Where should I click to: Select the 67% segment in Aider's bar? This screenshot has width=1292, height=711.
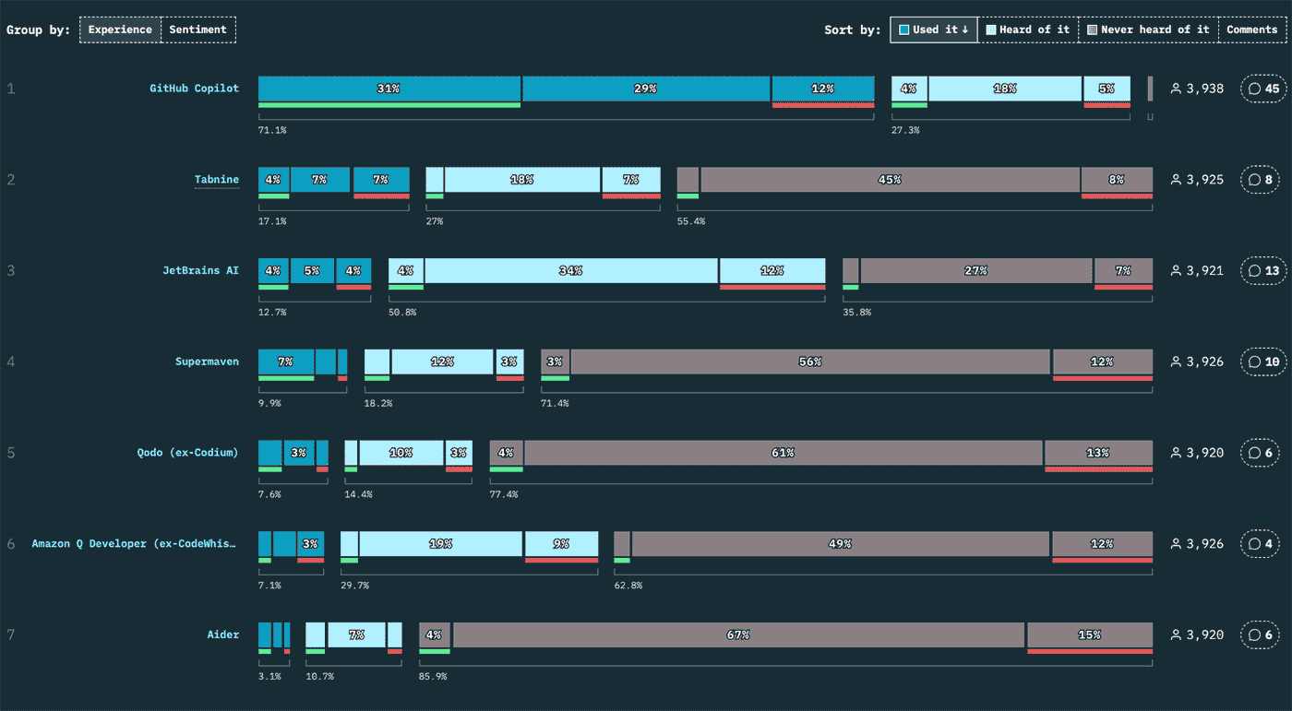(x=739, y=634)
